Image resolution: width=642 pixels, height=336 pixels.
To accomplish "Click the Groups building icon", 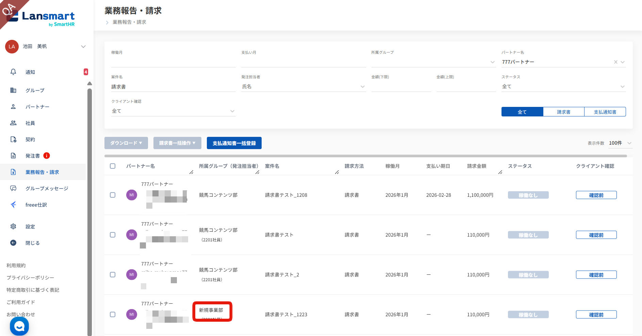I will pyautogui.click(x=13, y=90).
